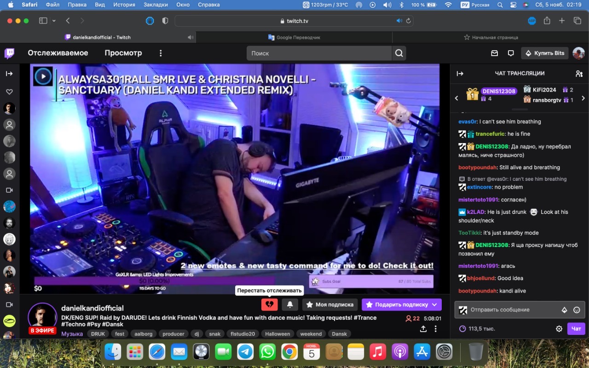Show previous gift leaderboard entry
589x368 pixels.
[x=456, y=98]
